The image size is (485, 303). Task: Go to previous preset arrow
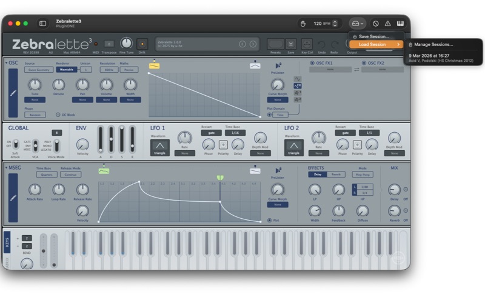point(242,44)
